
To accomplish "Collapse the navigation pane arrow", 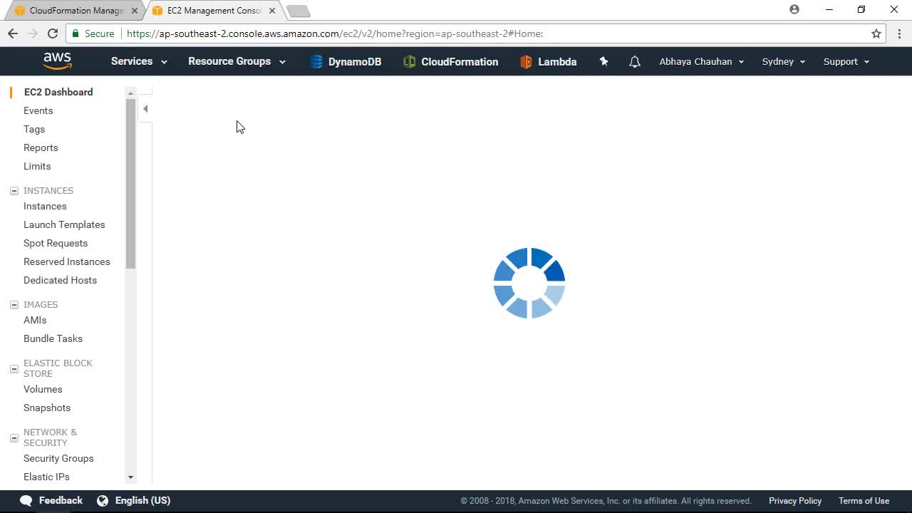I will click(145, 109).
